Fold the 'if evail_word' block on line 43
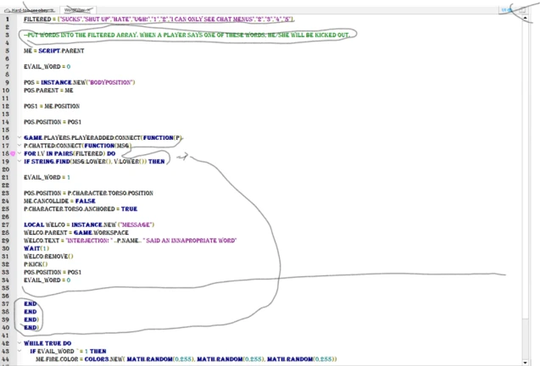 (x=18, y=351)
